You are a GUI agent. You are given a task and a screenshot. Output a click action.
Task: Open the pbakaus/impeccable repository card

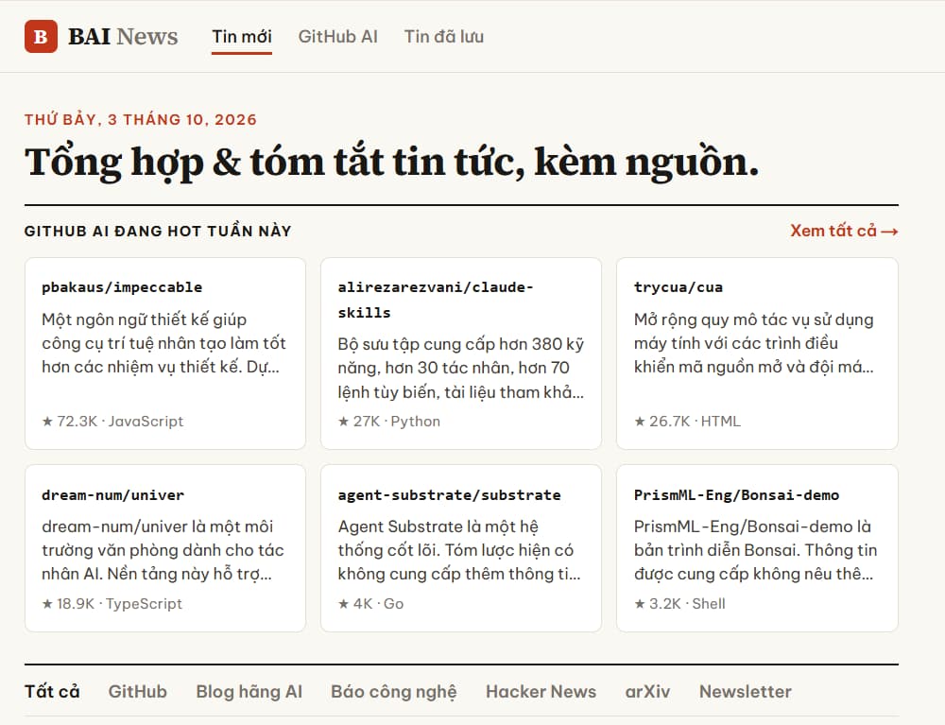[x=165, y=354]
